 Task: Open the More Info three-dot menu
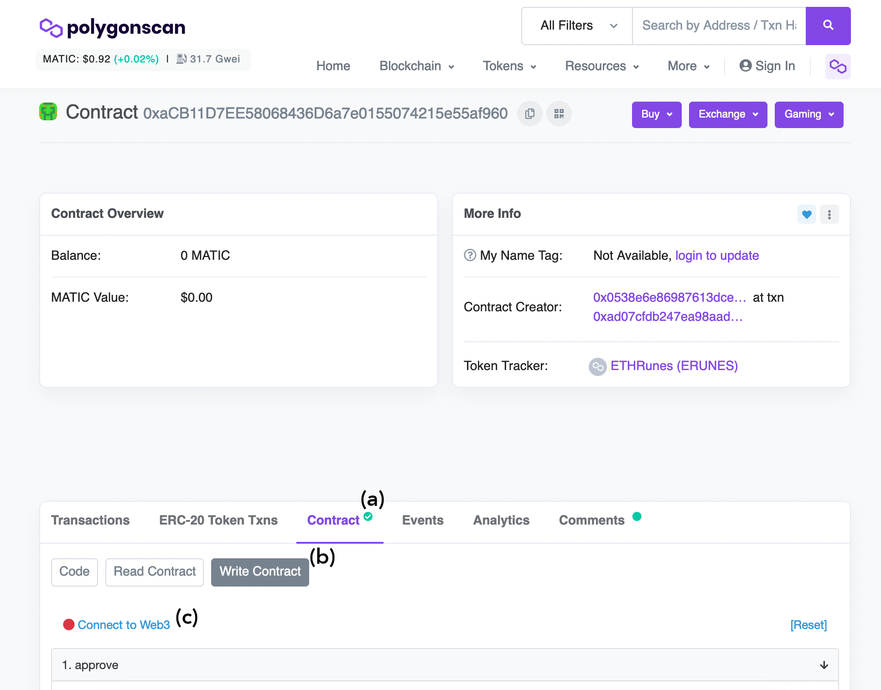829,214
